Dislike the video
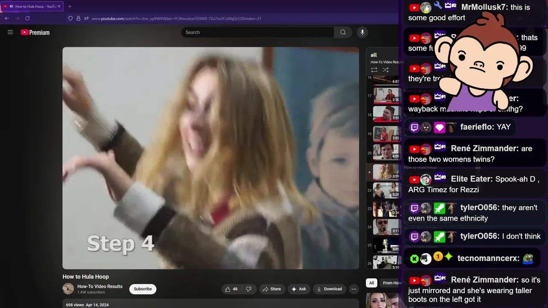The height and width of the screenshot is (308, 548). pyautogui.click(x=249, y=289)
